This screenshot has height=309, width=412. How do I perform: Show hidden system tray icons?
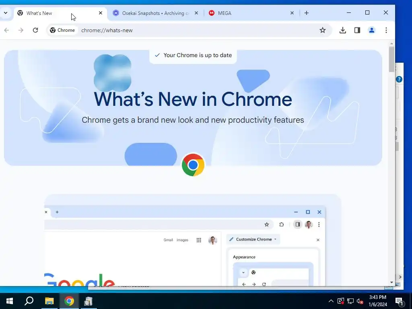tap(331, 301)
